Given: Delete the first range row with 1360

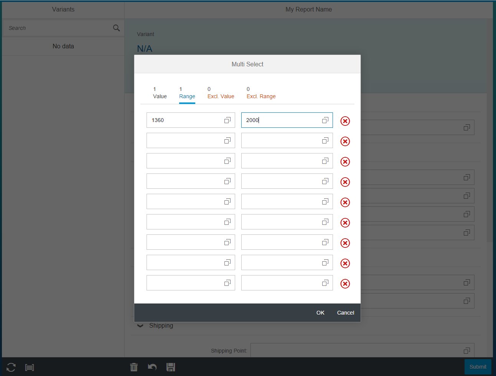Looking at the screenshot, I should (345, 121).
